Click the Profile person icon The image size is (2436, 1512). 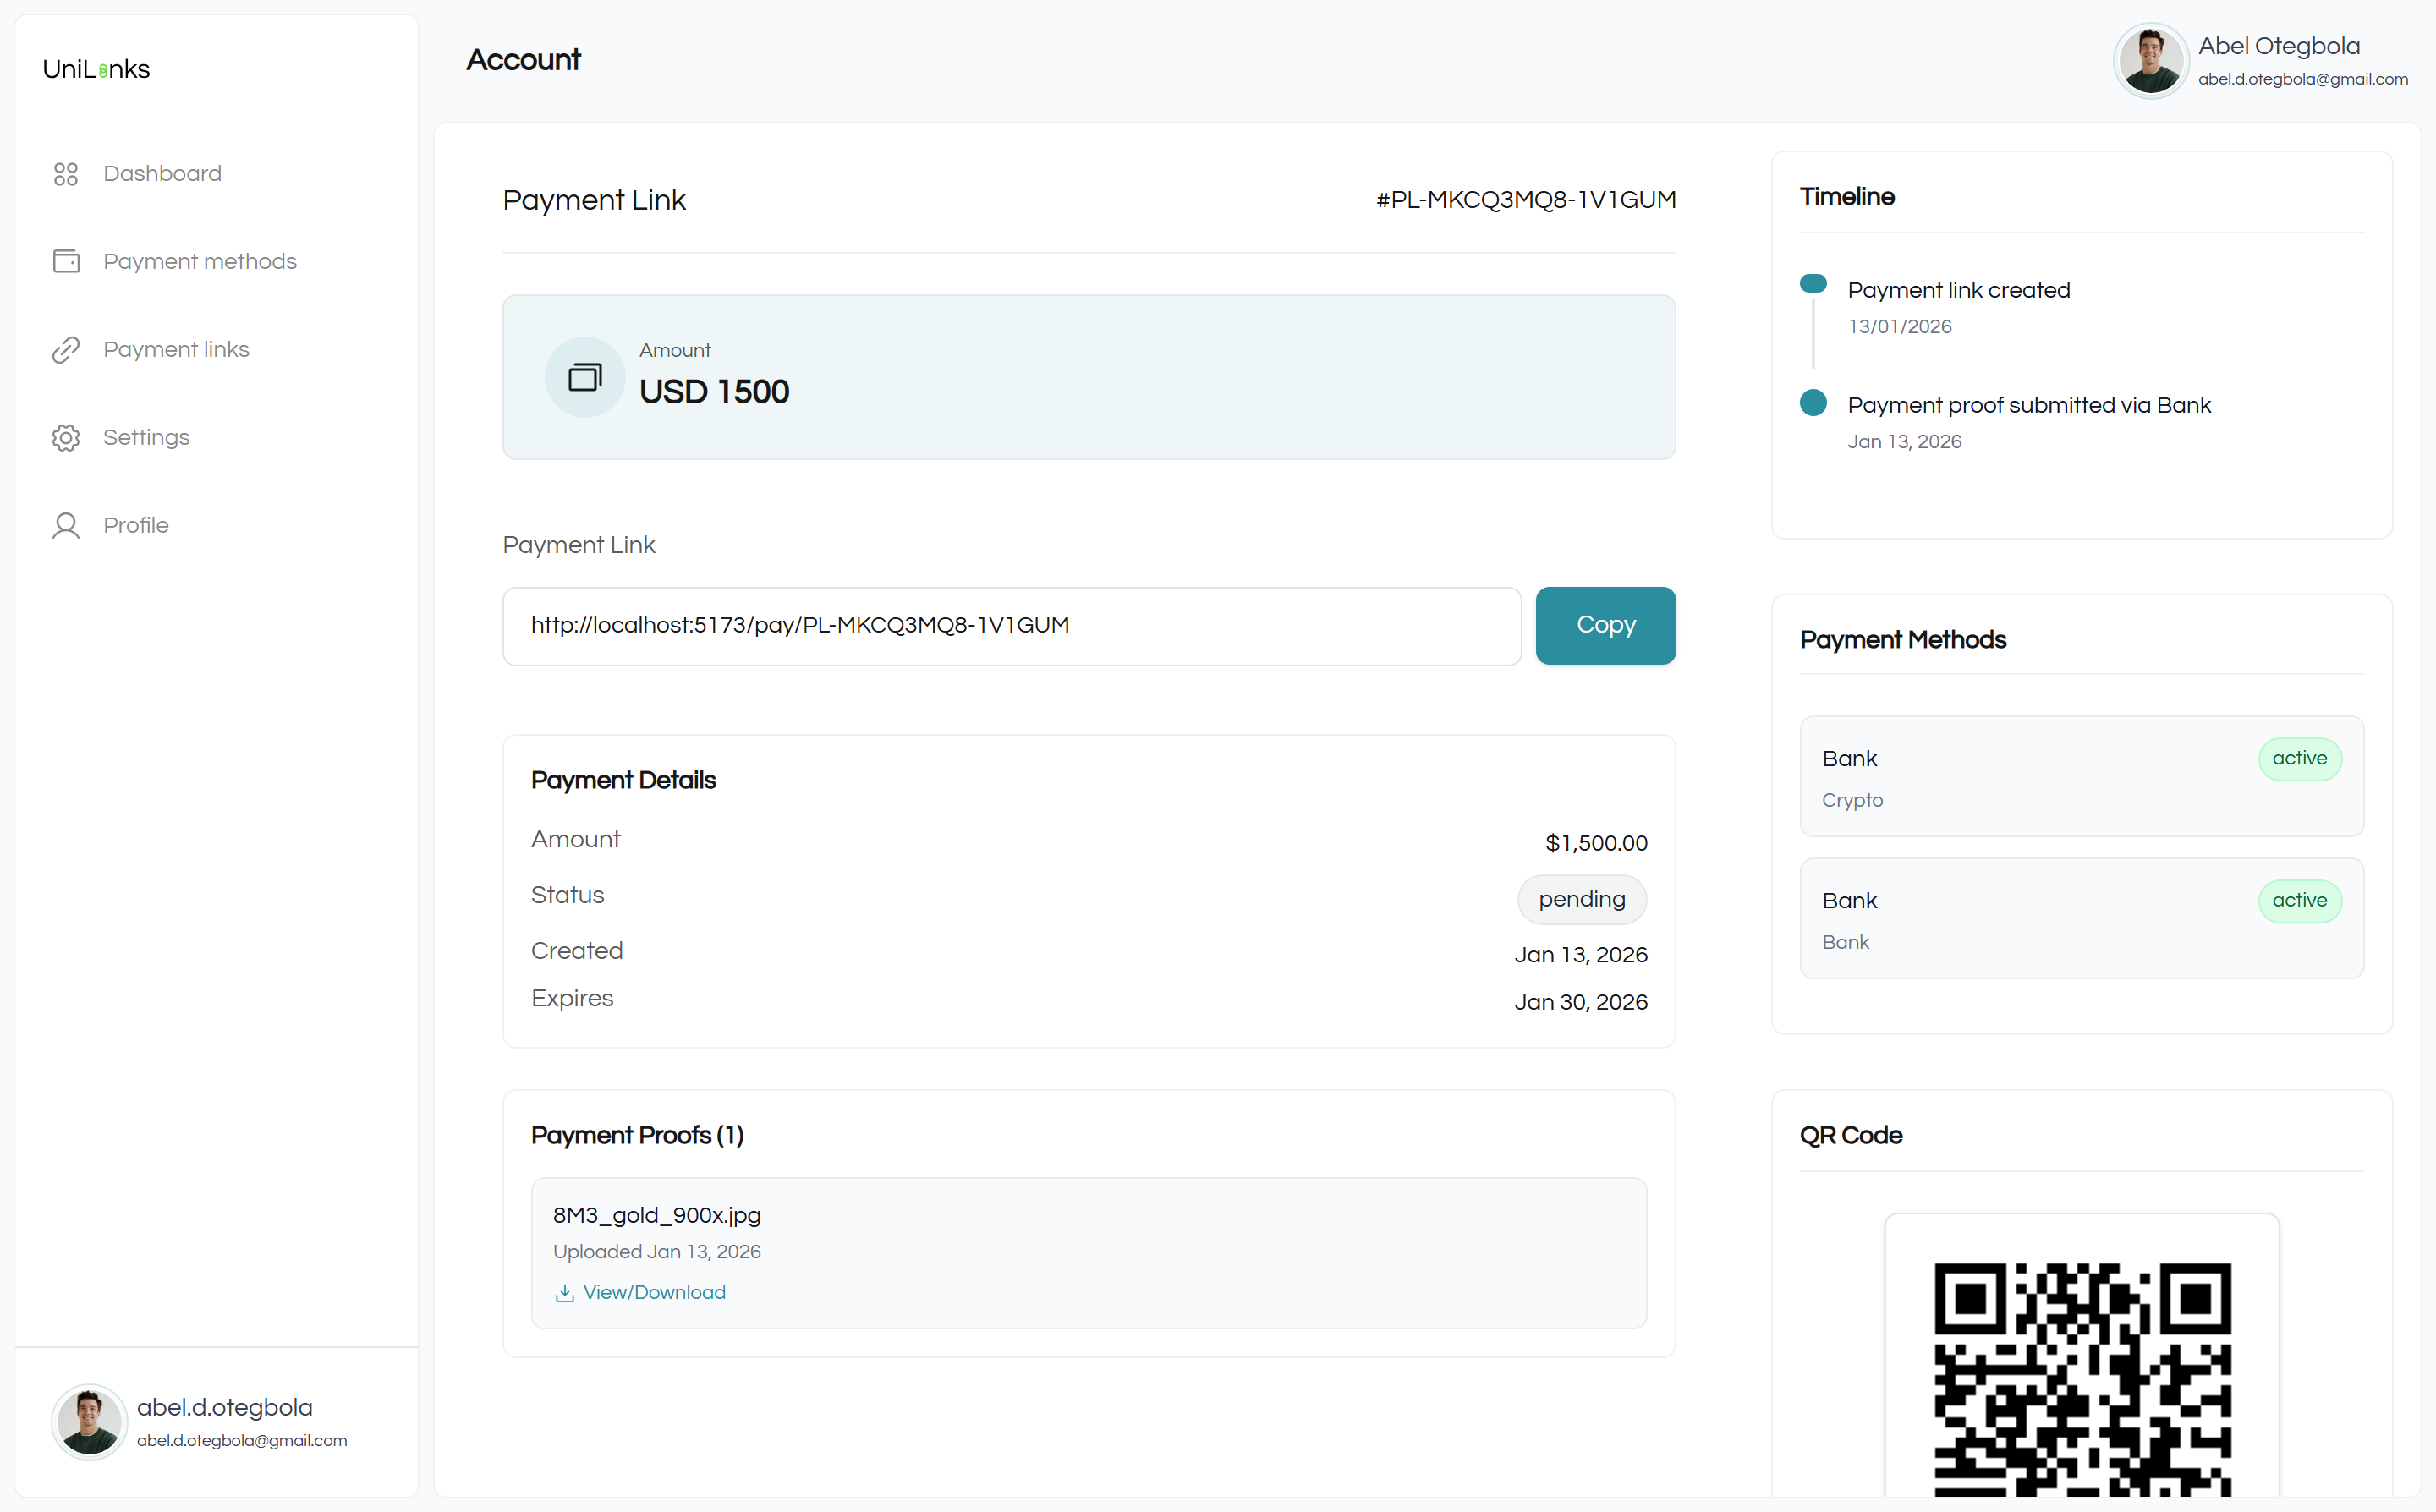pos(66,526)
